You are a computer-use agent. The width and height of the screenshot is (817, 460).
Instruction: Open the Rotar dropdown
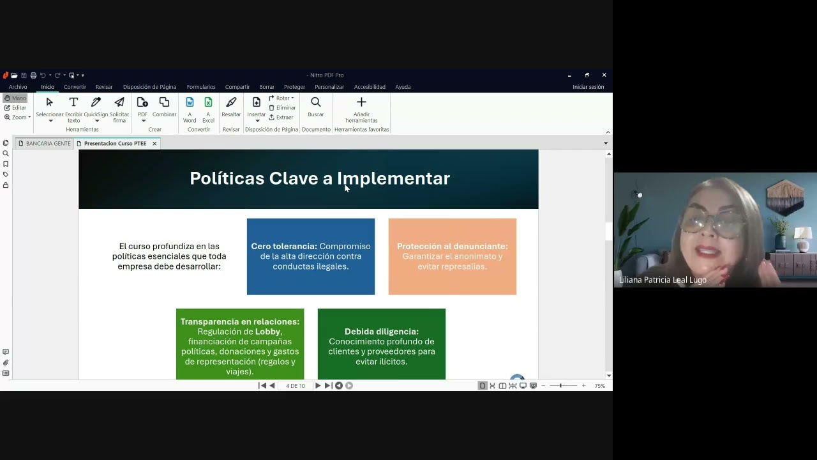(x=281, y=98)
